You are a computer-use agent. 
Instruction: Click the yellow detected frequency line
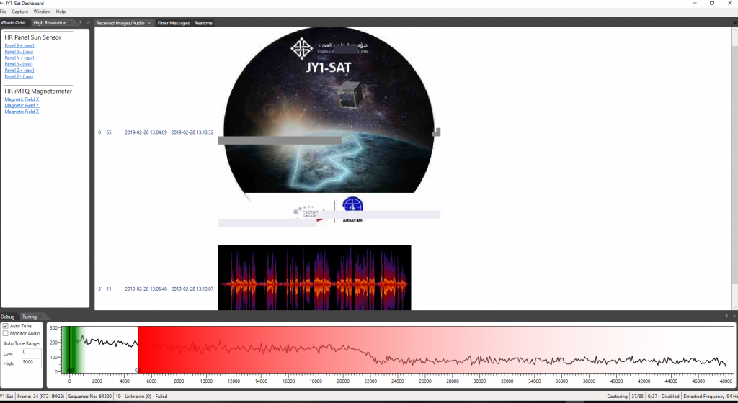(x=70, y=350)
